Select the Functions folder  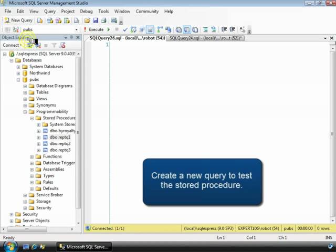pos(52,156)
